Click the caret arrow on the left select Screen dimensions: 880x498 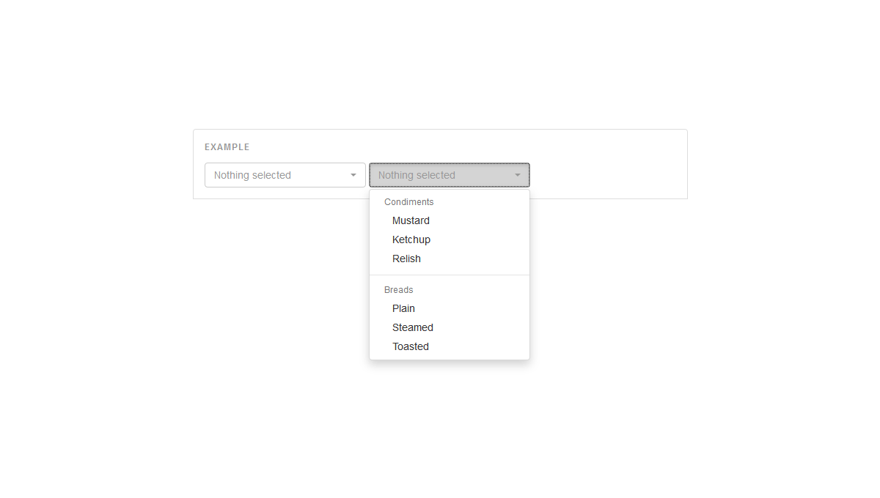point(353,175)
